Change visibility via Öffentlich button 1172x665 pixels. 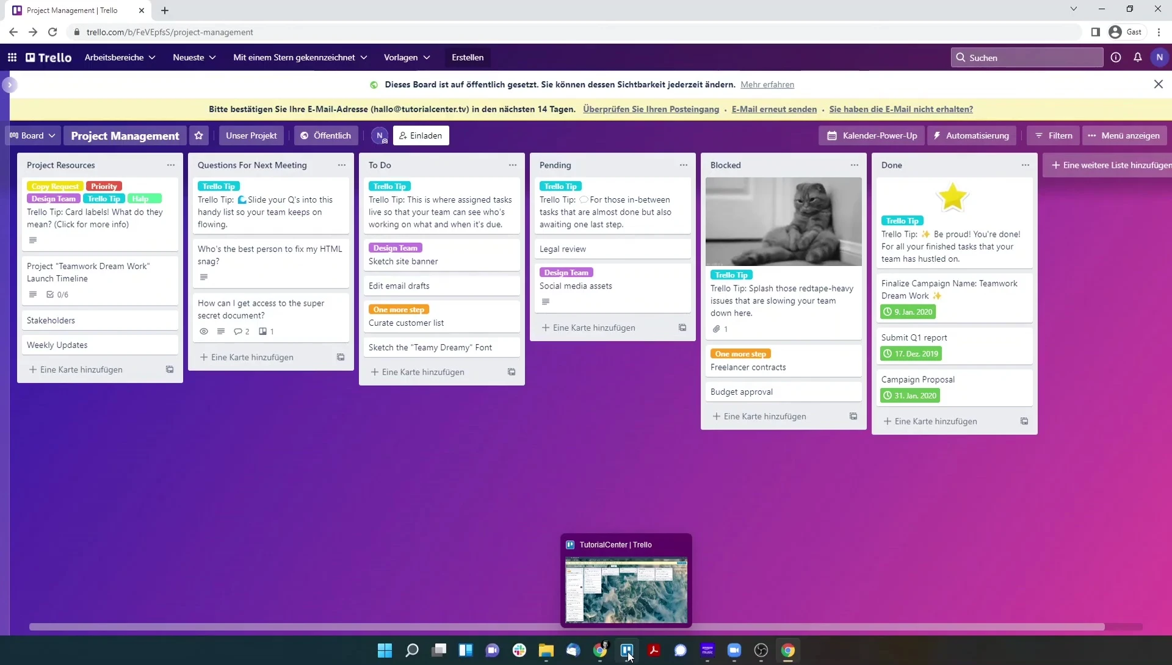(x=326, y=135)
